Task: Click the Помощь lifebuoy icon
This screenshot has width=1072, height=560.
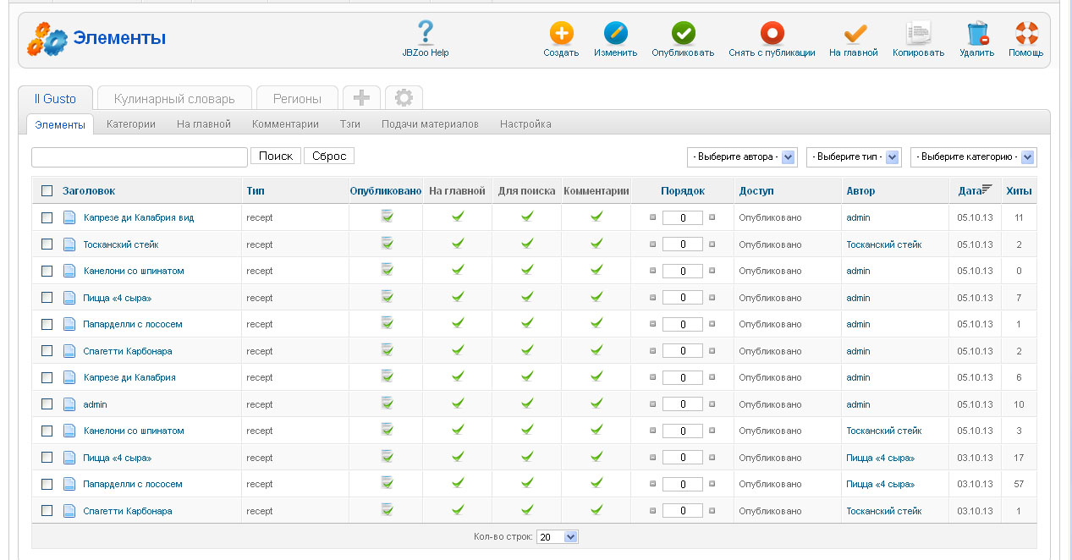Action: 1025,34
